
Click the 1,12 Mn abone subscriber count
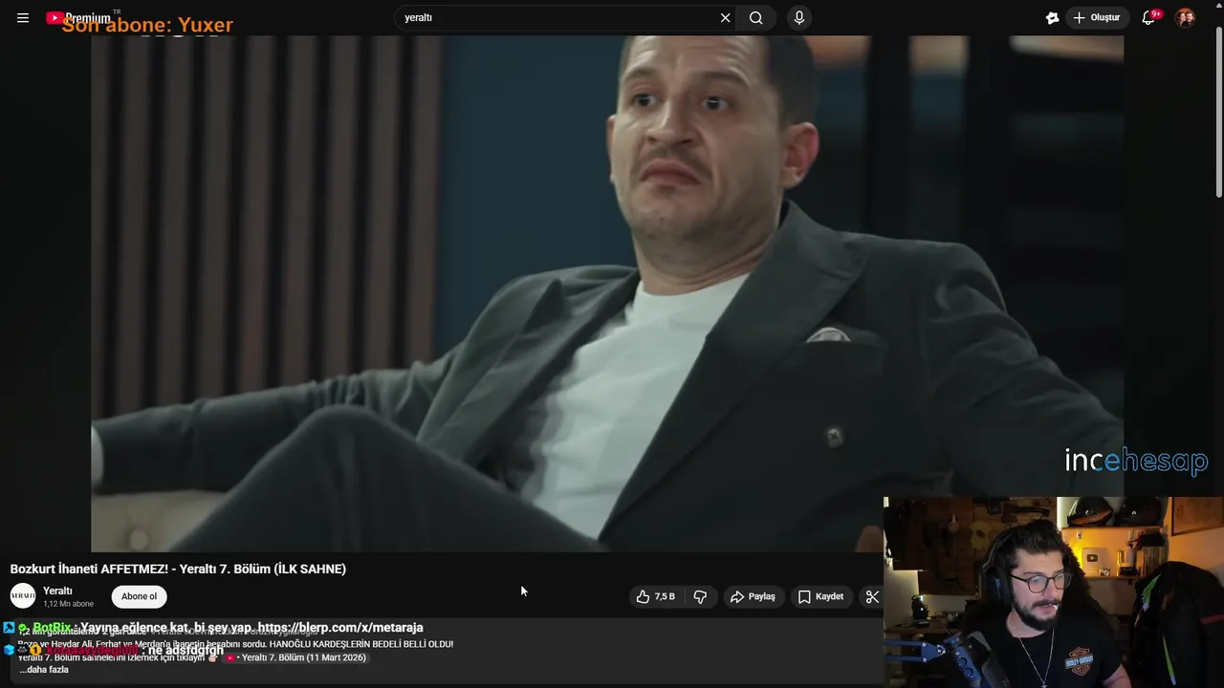tap(68, 604)
